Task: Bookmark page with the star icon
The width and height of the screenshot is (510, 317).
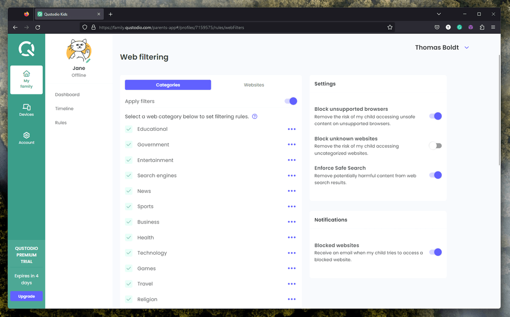Action: tap(390, 28)
